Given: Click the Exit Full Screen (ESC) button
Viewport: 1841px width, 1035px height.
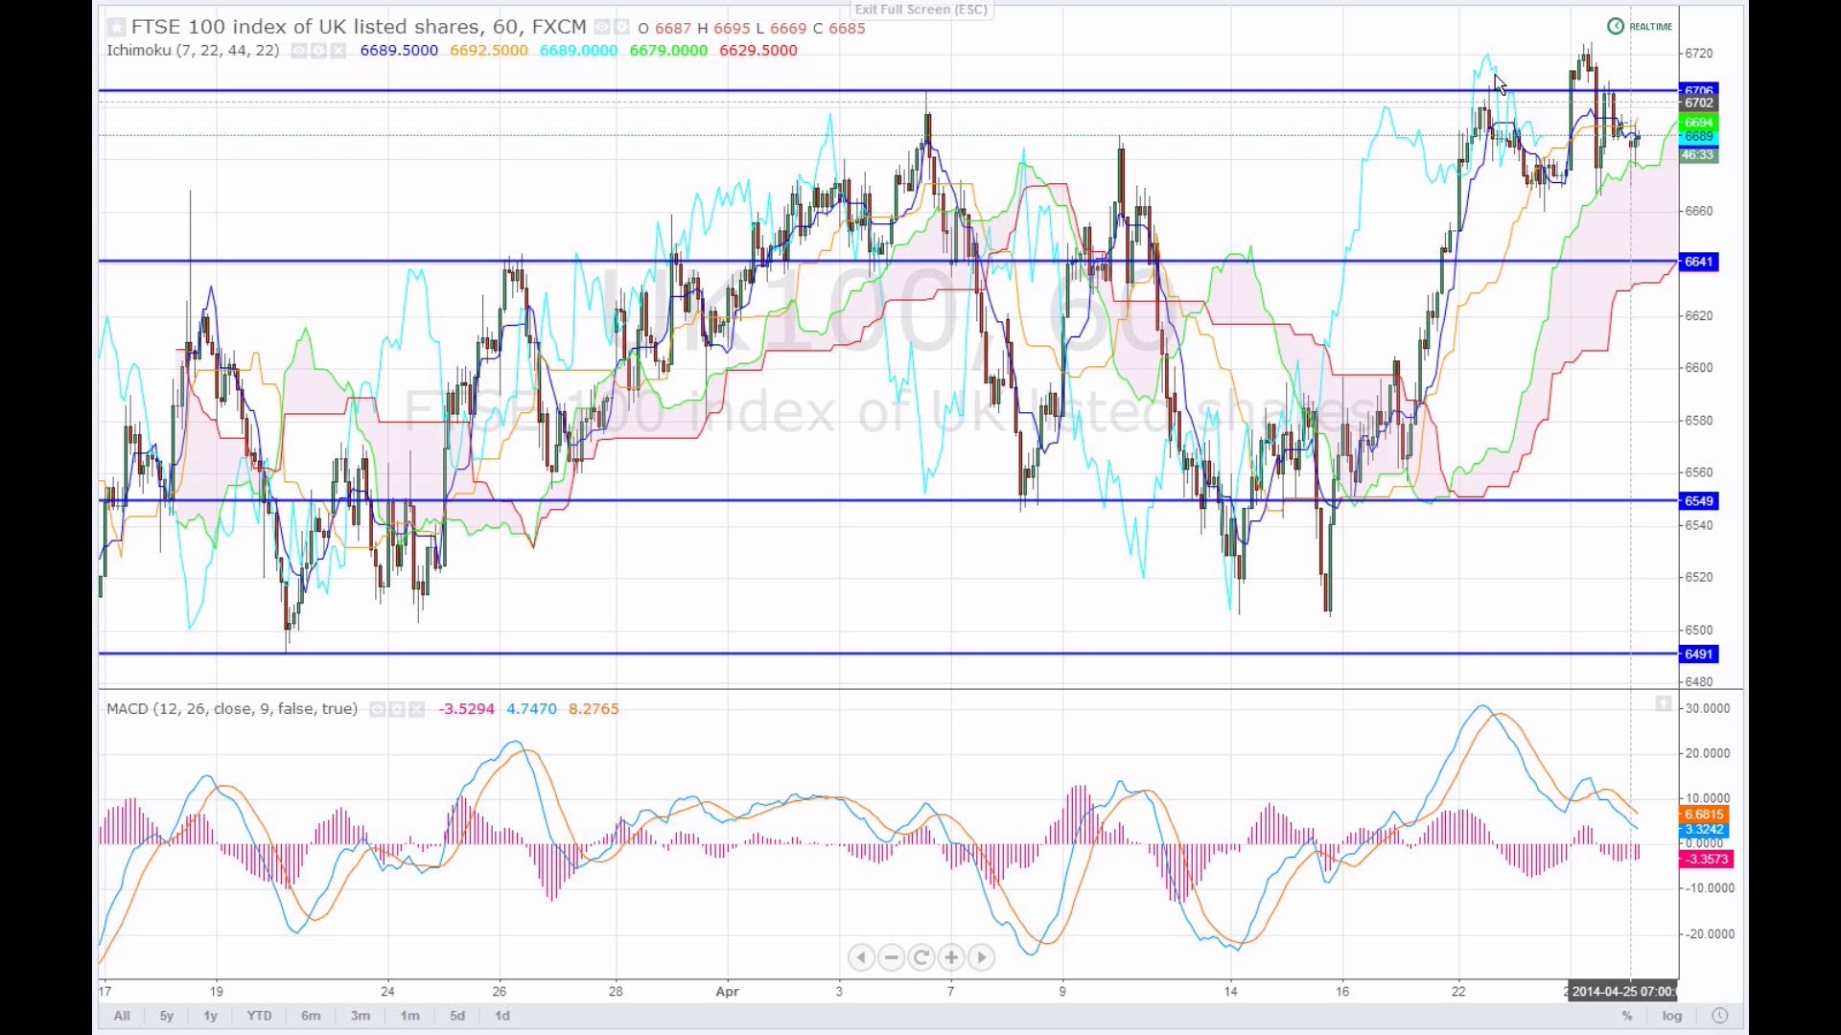Looking at the screenshot, I should click(920, 10).
